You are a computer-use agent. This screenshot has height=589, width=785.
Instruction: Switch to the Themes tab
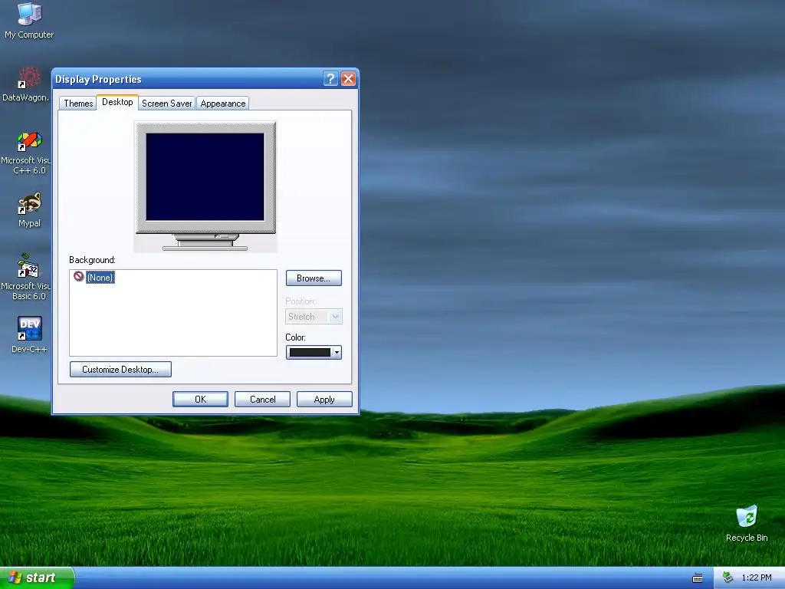click(x=78, y=104)
